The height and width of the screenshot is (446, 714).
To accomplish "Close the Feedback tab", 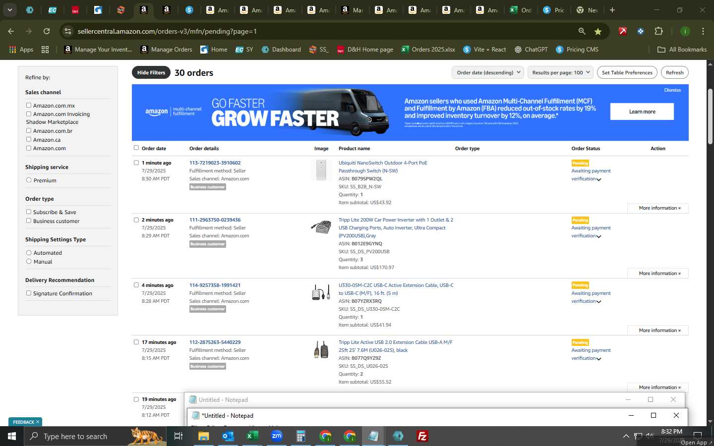I will 38,422.
